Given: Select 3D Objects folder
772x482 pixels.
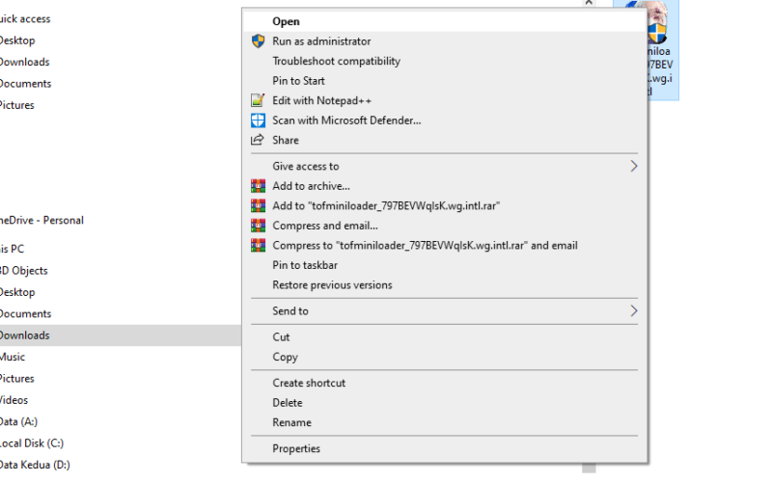Looking at the screenshot, I should pos(23,271).
